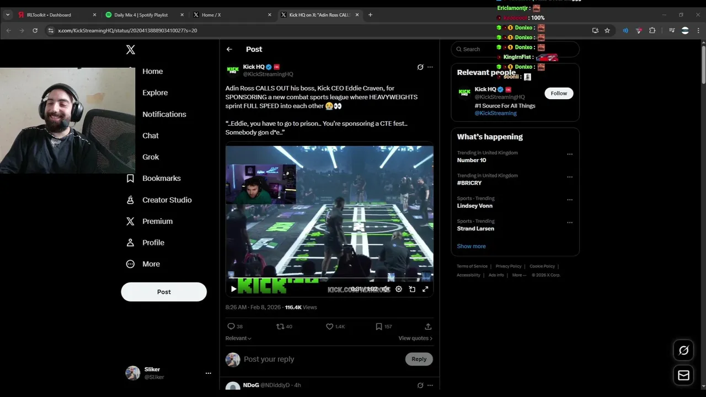Open Chrome extensions puzzle icon
Screen dimensions: 706x397
tap(652, 30)
